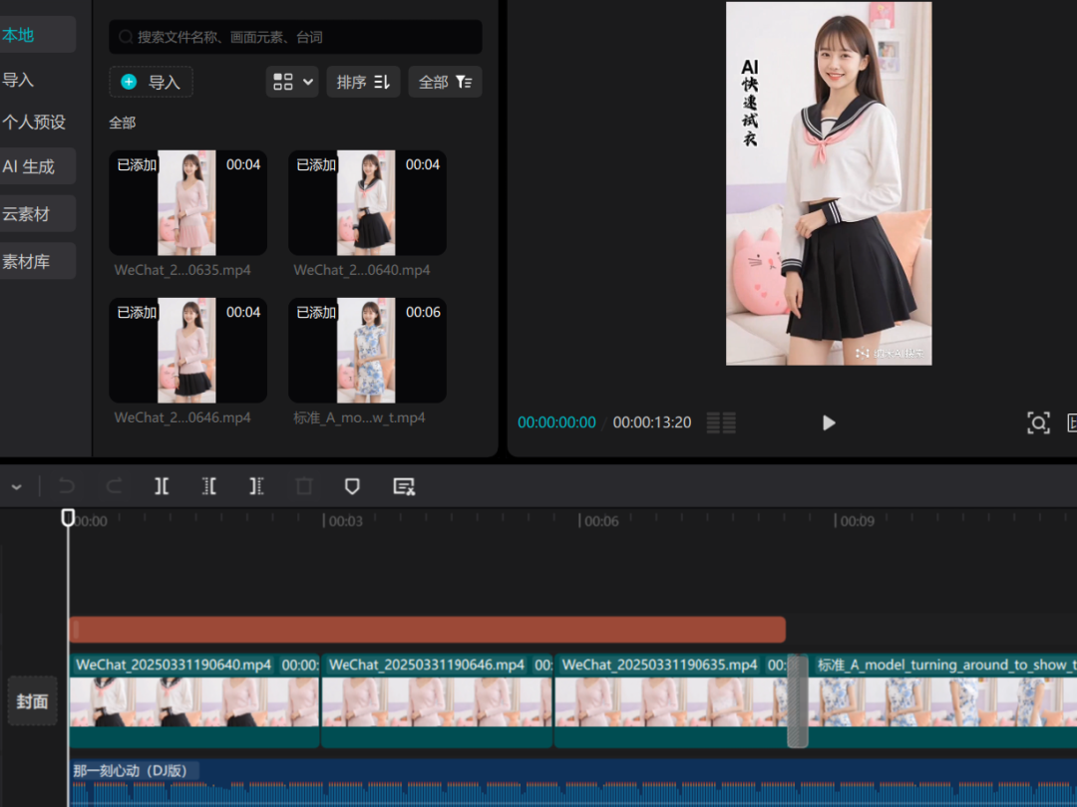Select the split clip (分割) tool icon

point(161,486)
